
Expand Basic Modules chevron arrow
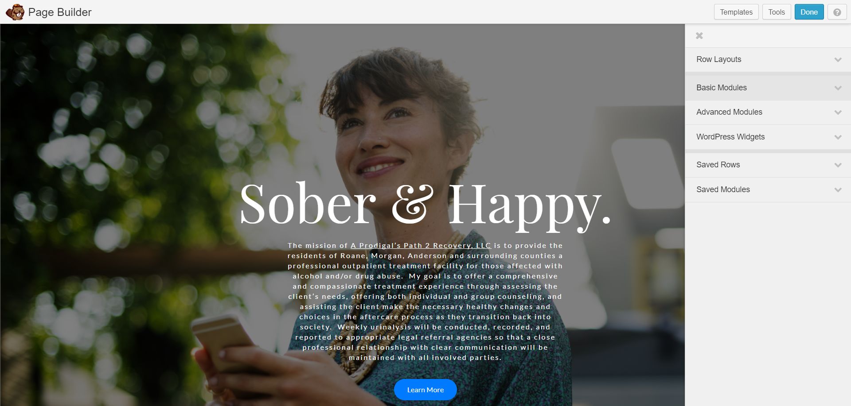coord(838,88)
